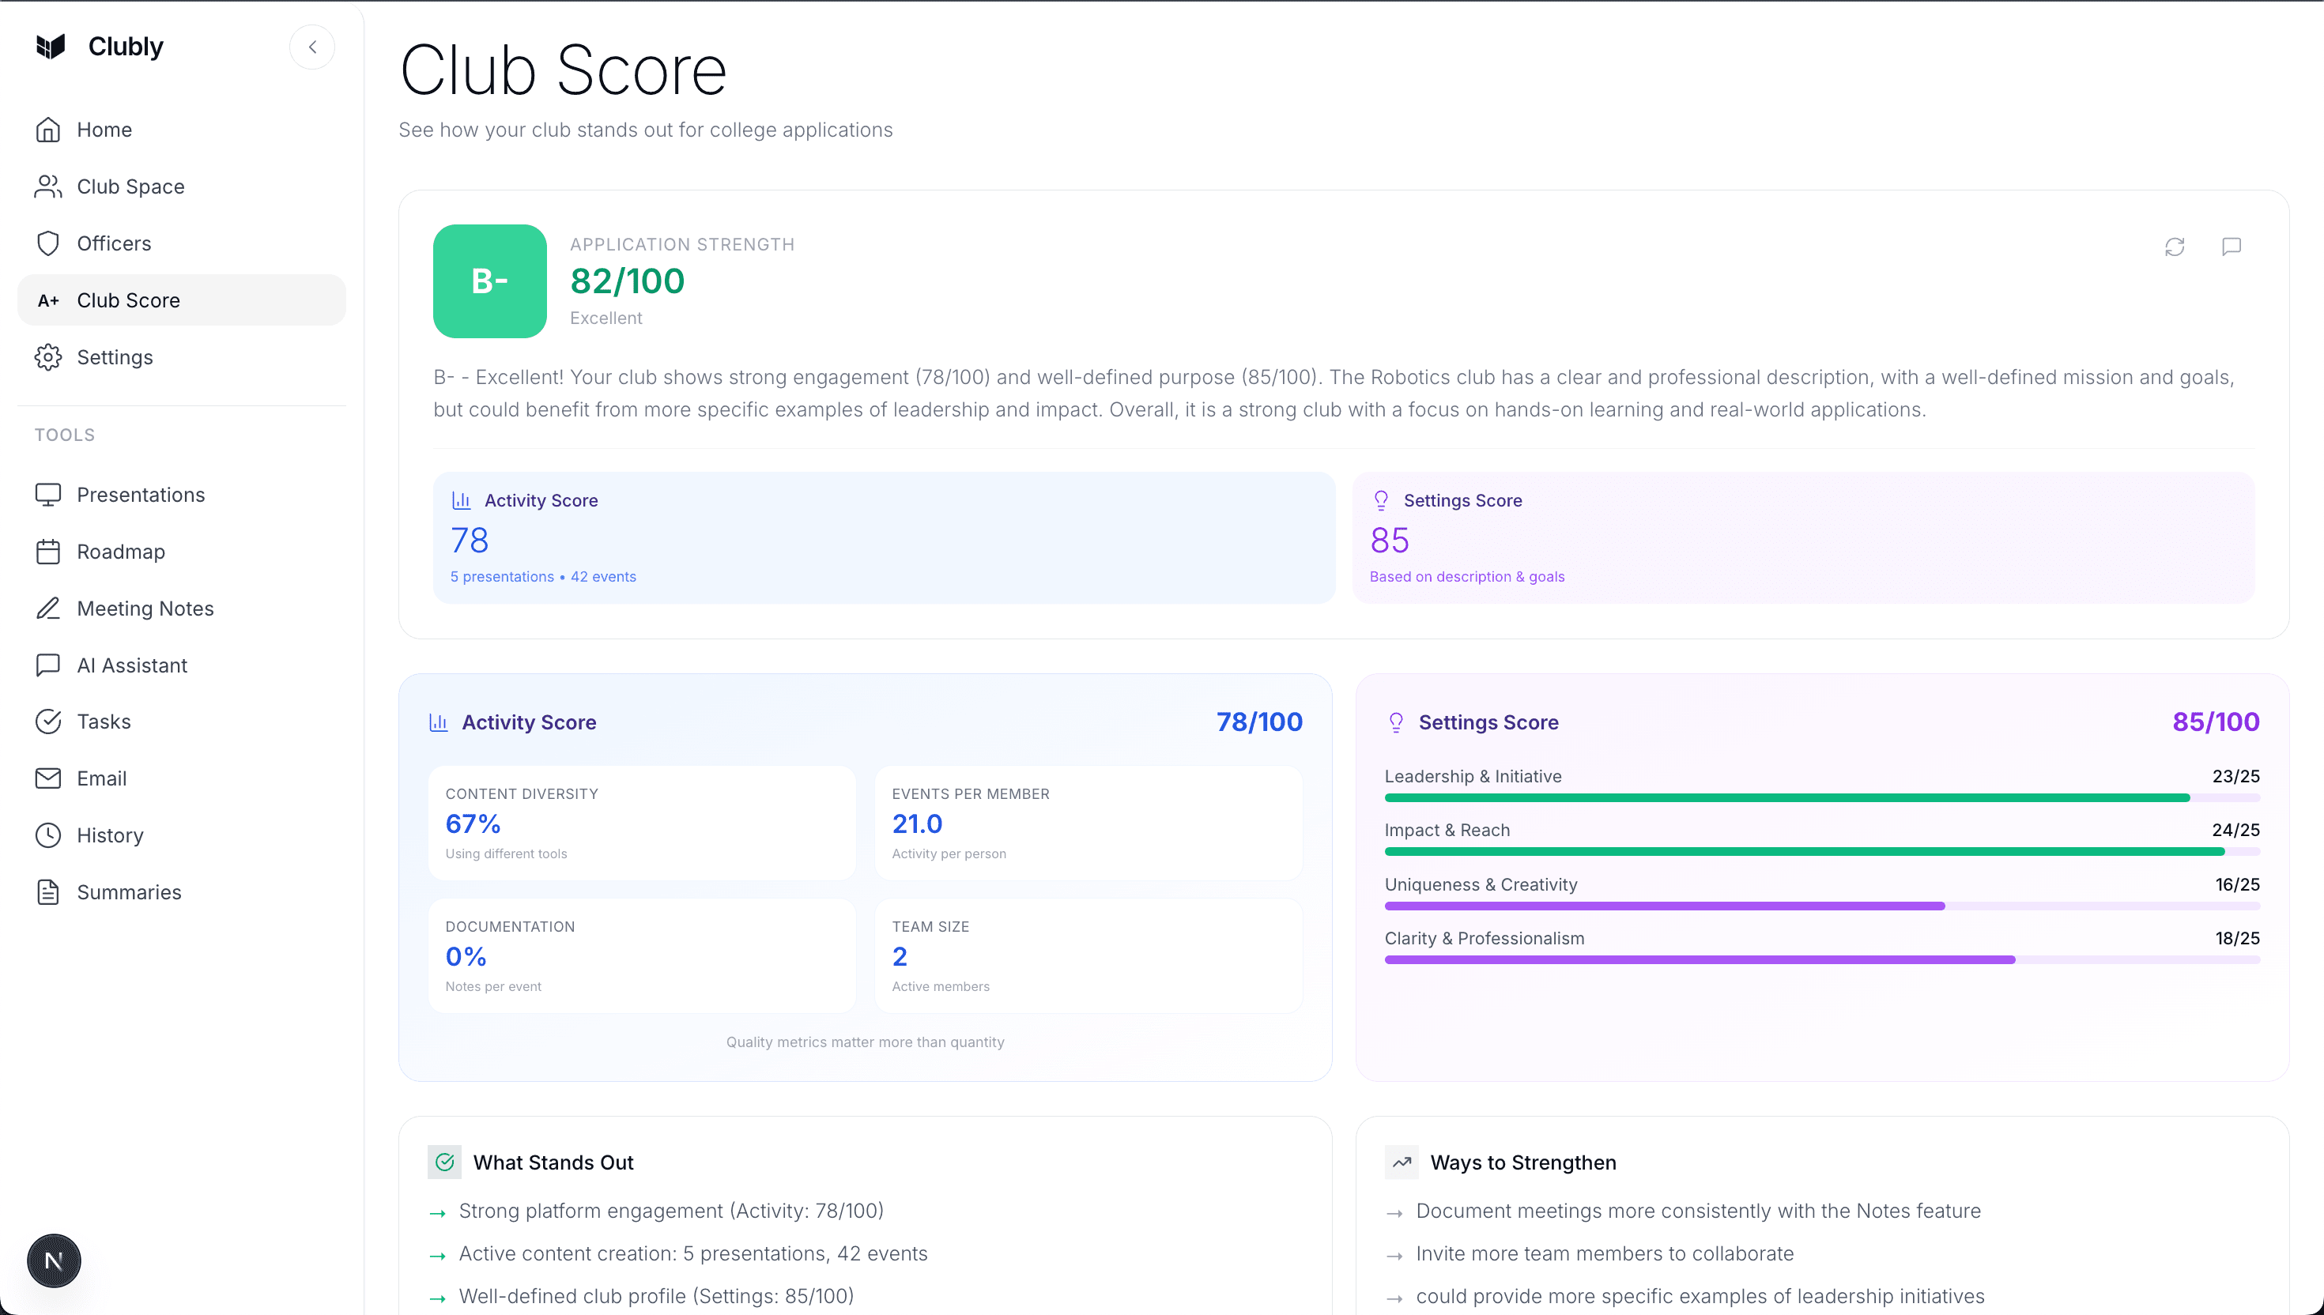Select the Officers shield icon
2324x1315 pixels.
pos(49,243)
